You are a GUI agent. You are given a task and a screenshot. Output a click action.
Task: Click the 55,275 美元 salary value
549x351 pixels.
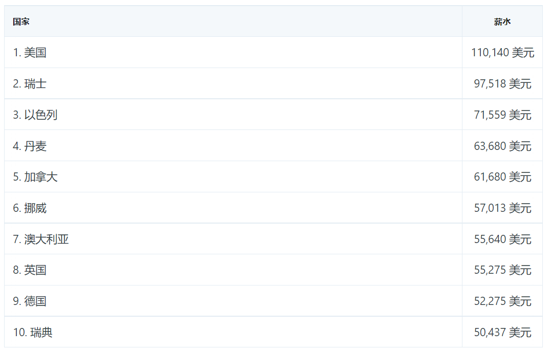(x=502, y=270)
